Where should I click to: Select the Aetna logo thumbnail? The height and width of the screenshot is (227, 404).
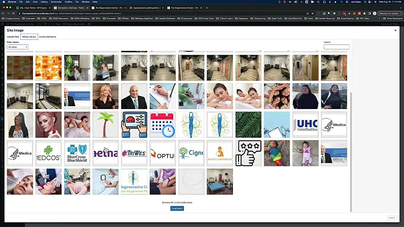point(105,153)
